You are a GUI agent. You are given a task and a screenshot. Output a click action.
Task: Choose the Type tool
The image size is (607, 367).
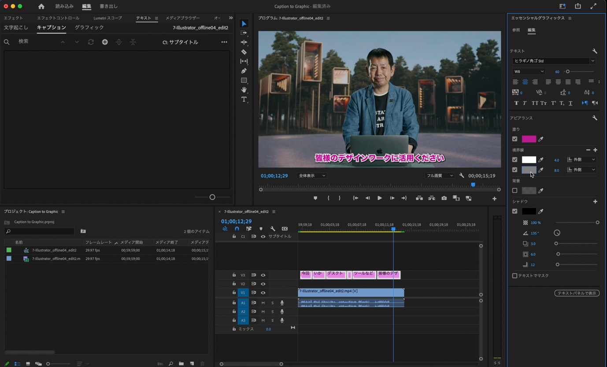(x=244, y=100)
